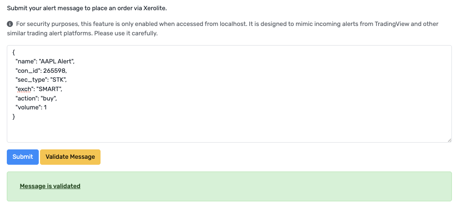The width and height of the screenshot is (457, 209).
Task: Click the "volume": 1 line
Action: point(31,107)
